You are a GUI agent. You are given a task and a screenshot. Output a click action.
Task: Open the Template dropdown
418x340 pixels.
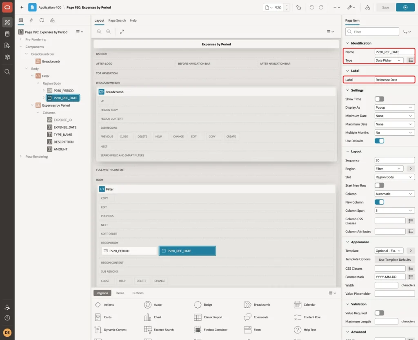click(x=389, y=251)
